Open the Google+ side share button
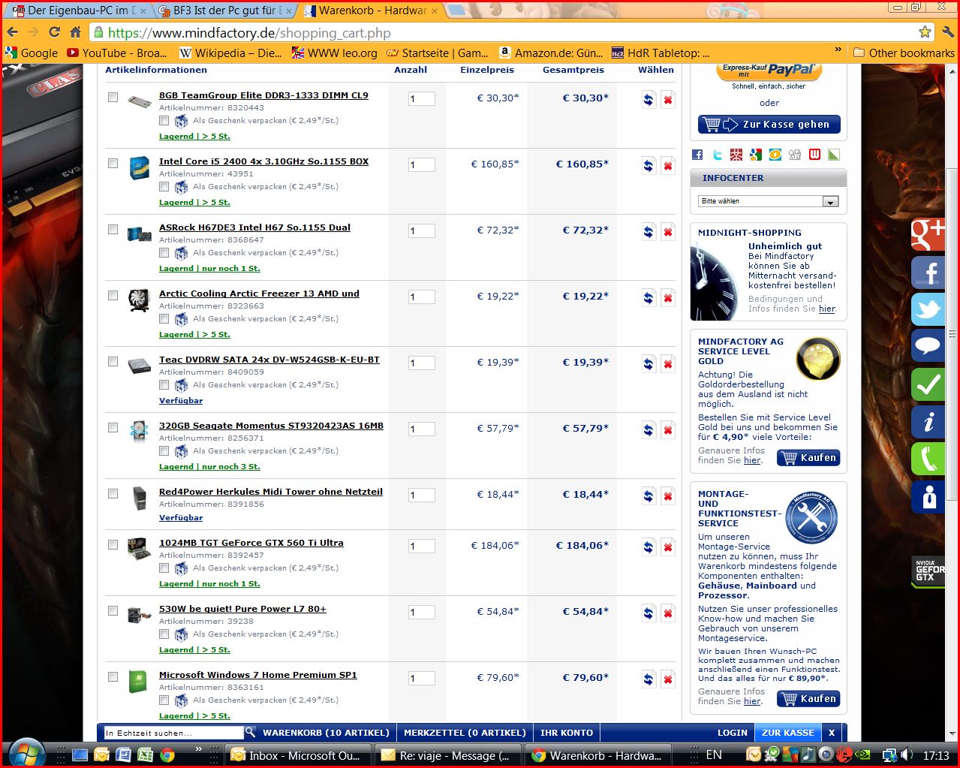This screenshot has height=768, width=960. (x=928, y=235)
